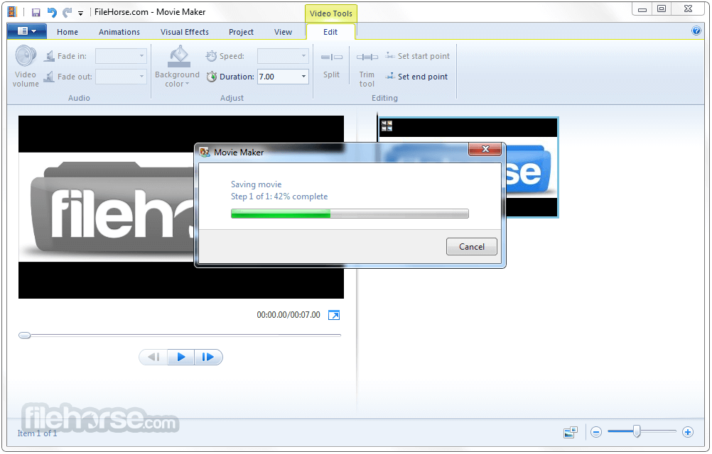The width and height of the screenshot is (712, 454).
Task: Select the Edit tab under Video Tools
Action: coord(330,32)
